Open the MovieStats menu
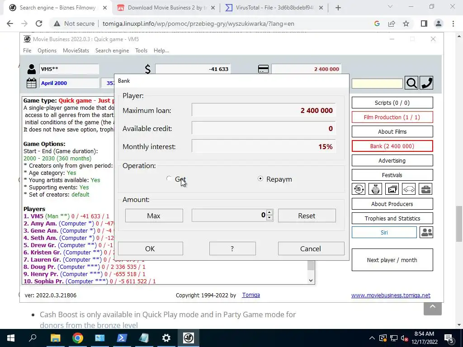Image resolution: width=463 pixels, height=347 pixels. click(x=76, y=51)
